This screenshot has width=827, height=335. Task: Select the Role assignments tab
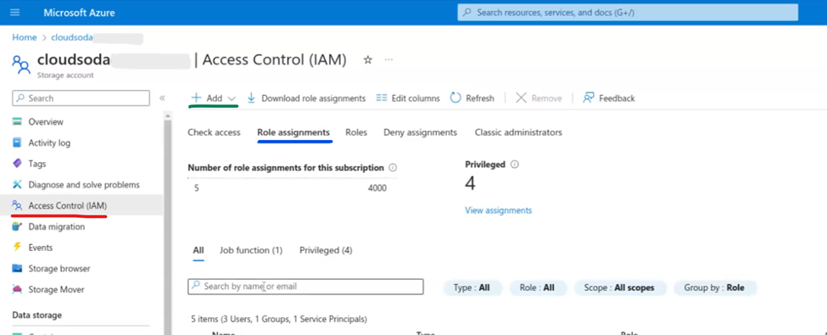(293, 132)
